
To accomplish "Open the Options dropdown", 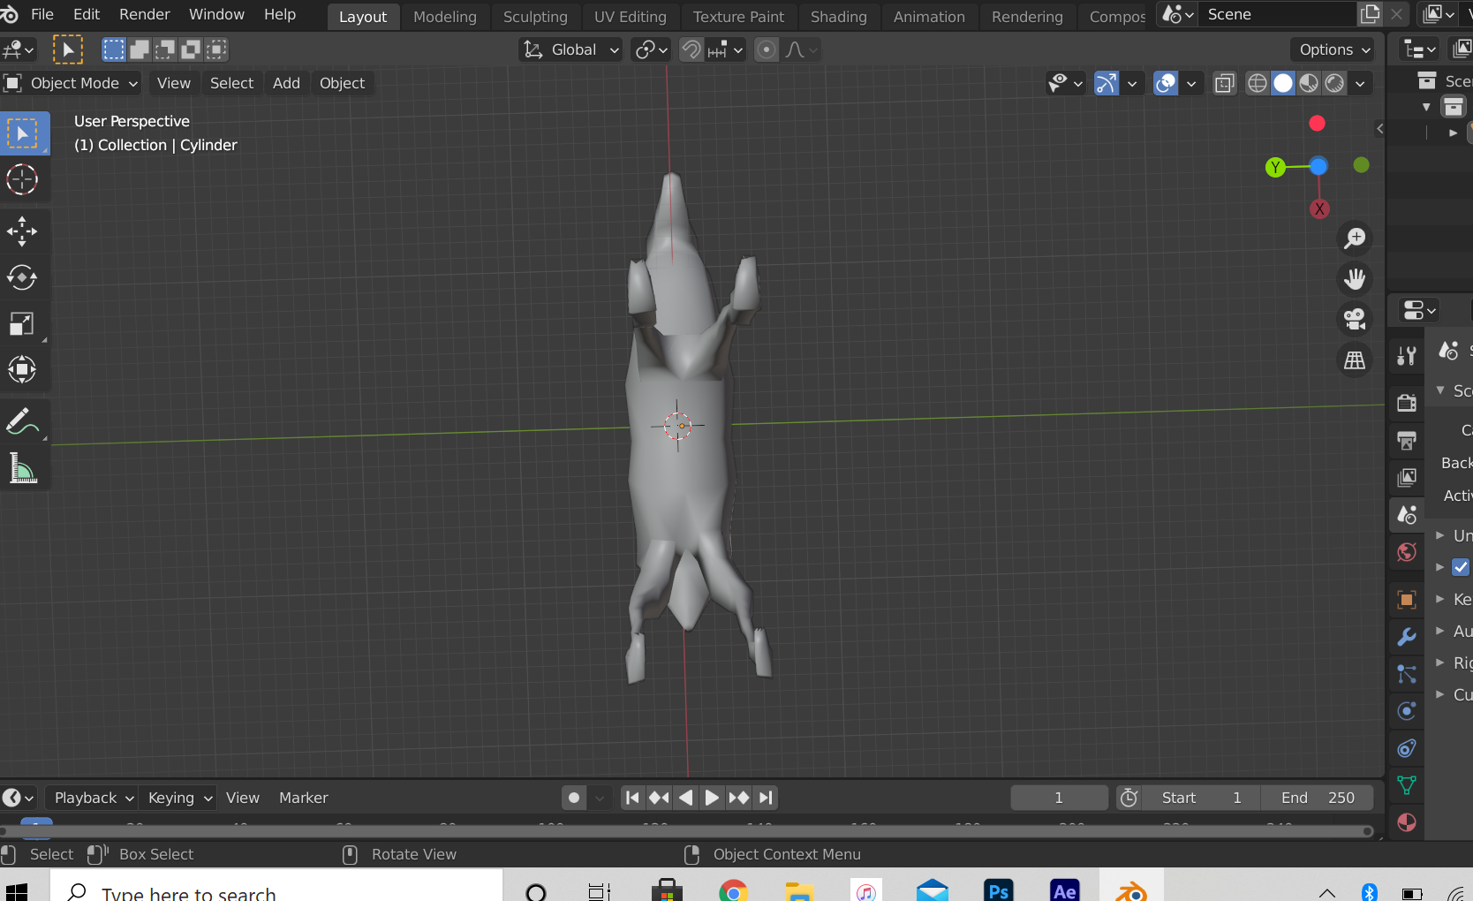I will [x=1333, y=50].
